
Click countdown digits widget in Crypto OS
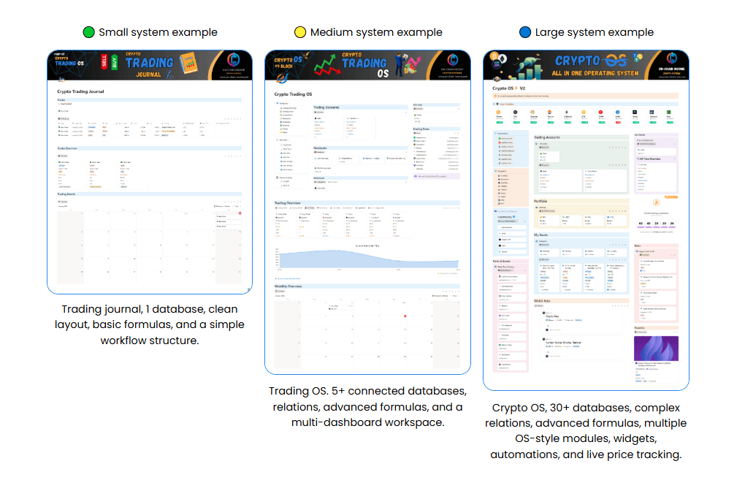(x=656, y=224)
